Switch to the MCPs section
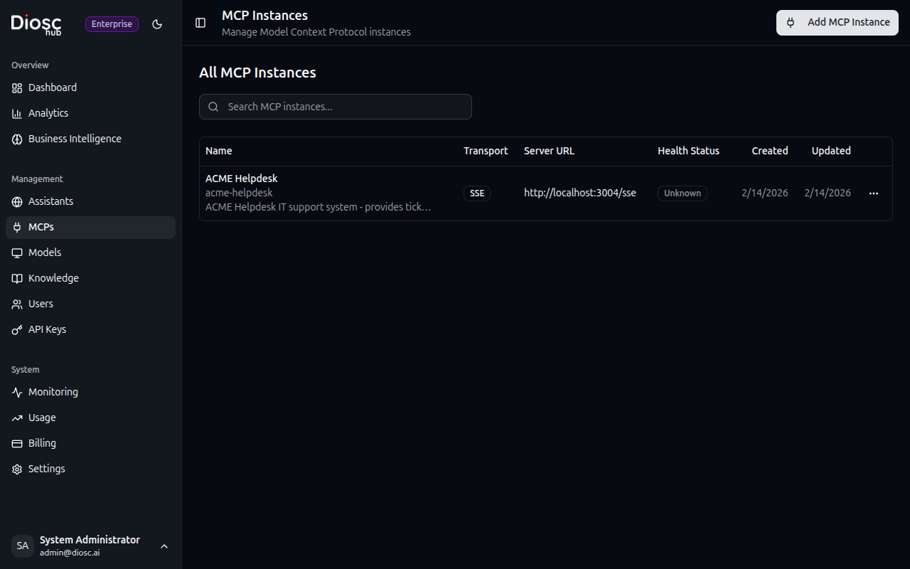The image size is (910, 569). pyautogui.click(x=41, y=226)
